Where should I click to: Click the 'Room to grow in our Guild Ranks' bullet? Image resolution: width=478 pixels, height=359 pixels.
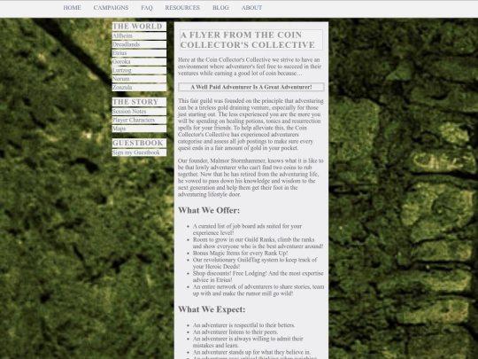(258, 243)
